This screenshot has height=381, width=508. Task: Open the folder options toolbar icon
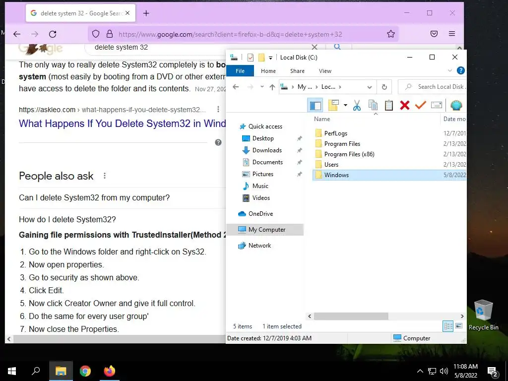click(333, 105)
